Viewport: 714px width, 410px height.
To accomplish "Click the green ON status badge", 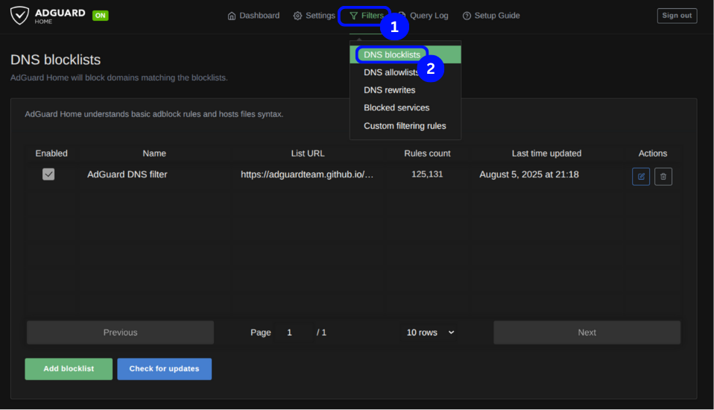I will (100, 16).
